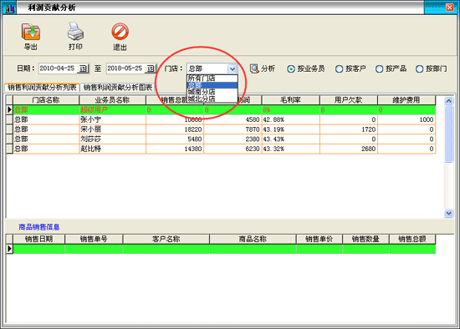Collapse the 门店 dropdown arrow
460x329 pixels.
pos(233,68)
